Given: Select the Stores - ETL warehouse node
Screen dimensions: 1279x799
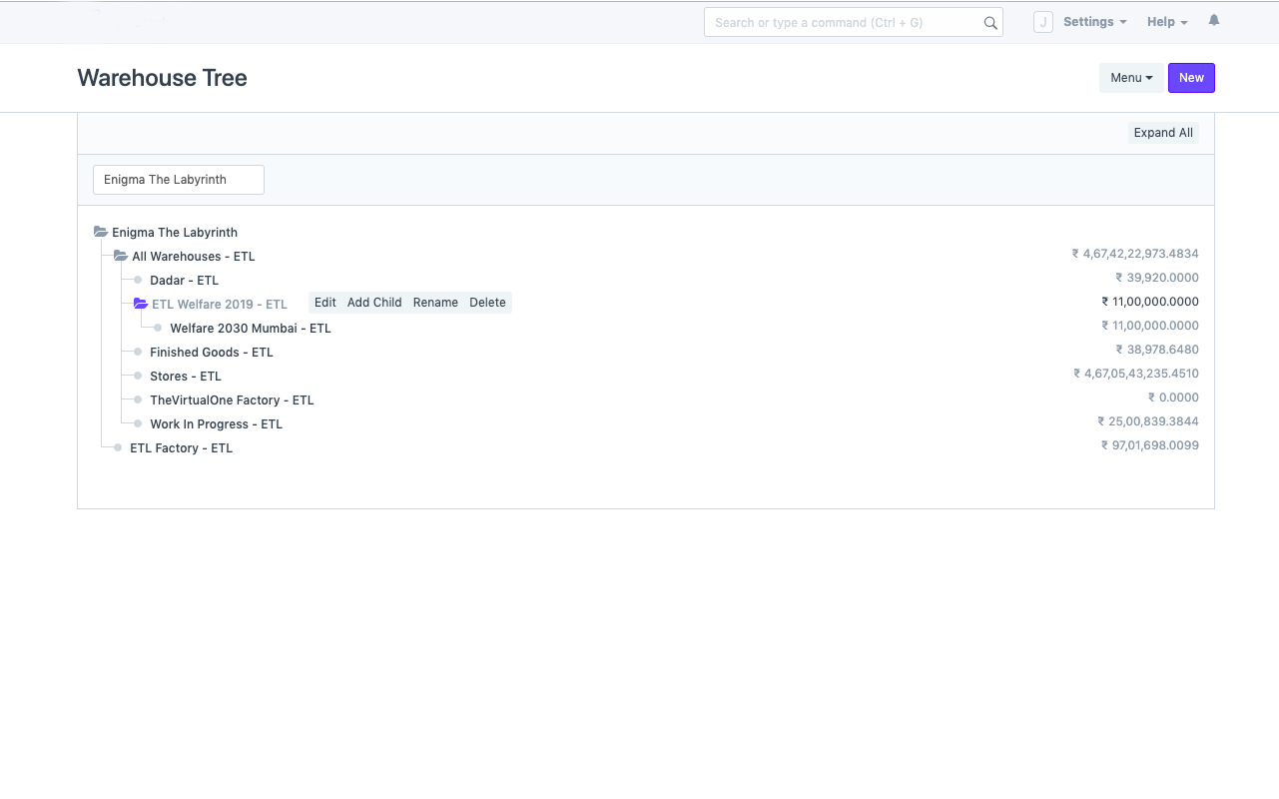Looking at the screenshot, I should pos(186,377).
